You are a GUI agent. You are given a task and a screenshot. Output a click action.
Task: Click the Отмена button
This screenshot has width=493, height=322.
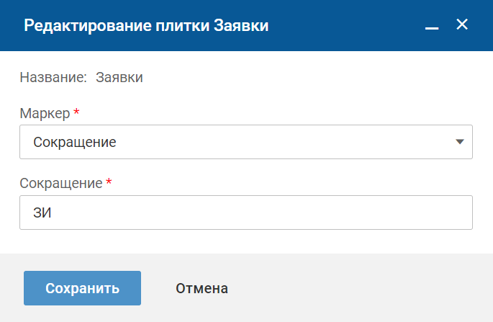[202, 288]
